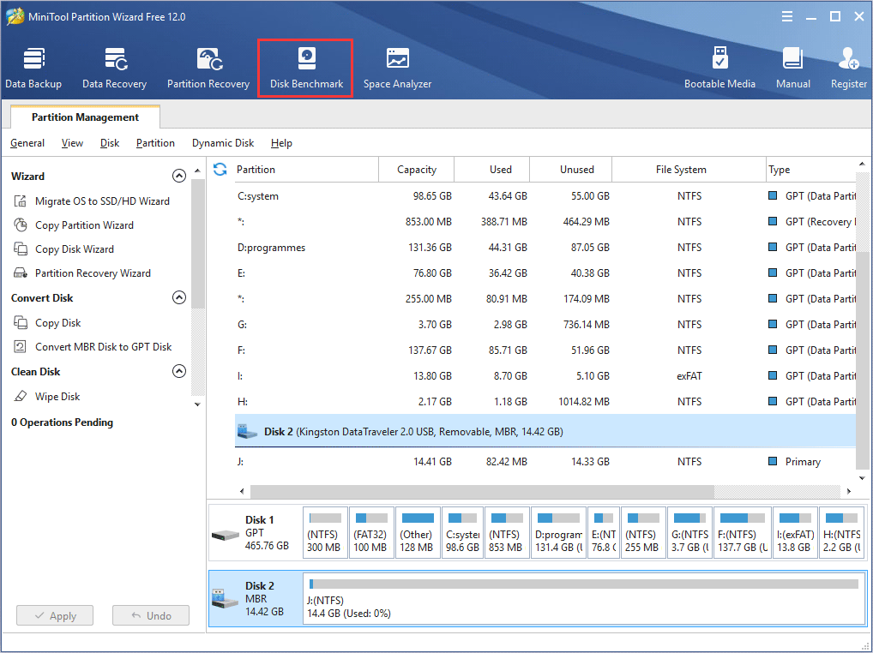Select the 300 MB NTFS block in Disk 1
Image resolution: width=873 pixels, height=653 pixels.
pyautogui.click(x=325, y=532)
